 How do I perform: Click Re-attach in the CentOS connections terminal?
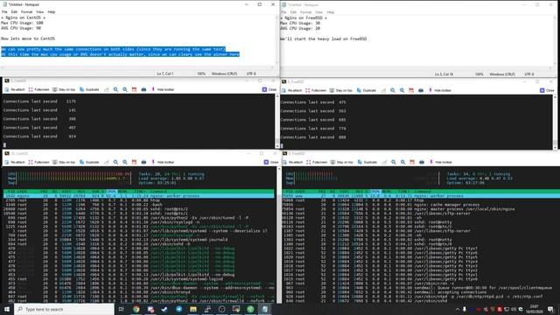[x=15, y=89]
